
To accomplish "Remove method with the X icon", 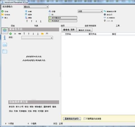I will pyautogui.click(x=15, y=34).
